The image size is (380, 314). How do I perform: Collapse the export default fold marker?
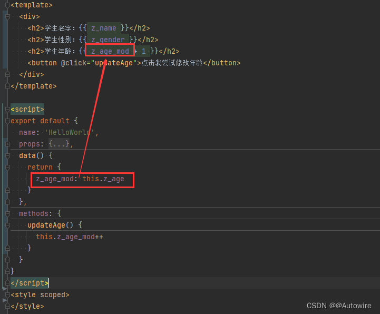coord(7,121)
